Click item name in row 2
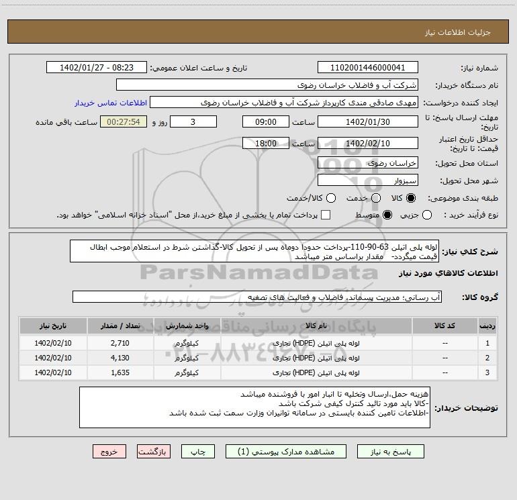 [316, 358]
